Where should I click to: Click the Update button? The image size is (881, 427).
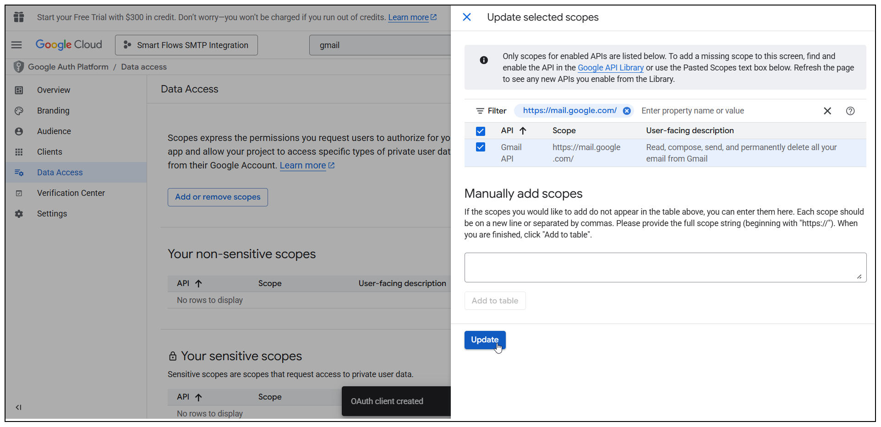pyautogui.click(x=485, y=340)
